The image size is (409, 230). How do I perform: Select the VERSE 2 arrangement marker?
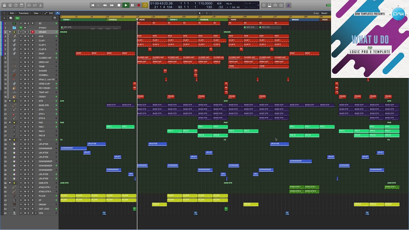coord(182,20)
